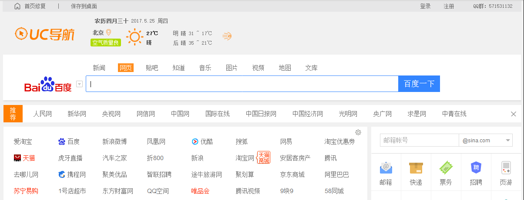Image resolution: width=524 pixels, height=200 pixels.
Task: Click the 百度一下 search button
Action: 419,84
